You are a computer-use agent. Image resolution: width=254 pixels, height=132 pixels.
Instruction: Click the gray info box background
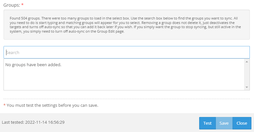(192, 36)
